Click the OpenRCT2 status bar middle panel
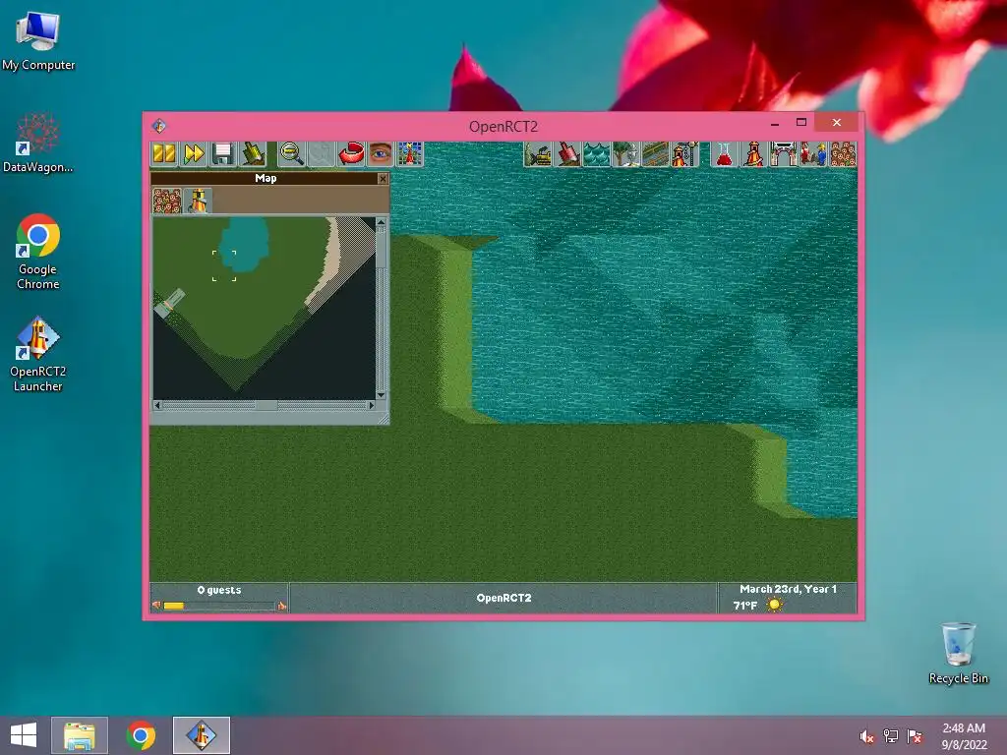This screenshot has height=755, width=1007. (x=503, y=598)
